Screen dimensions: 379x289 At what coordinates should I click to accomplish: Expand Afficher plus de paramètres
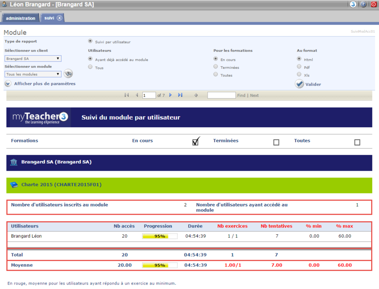tap(8, 84)
